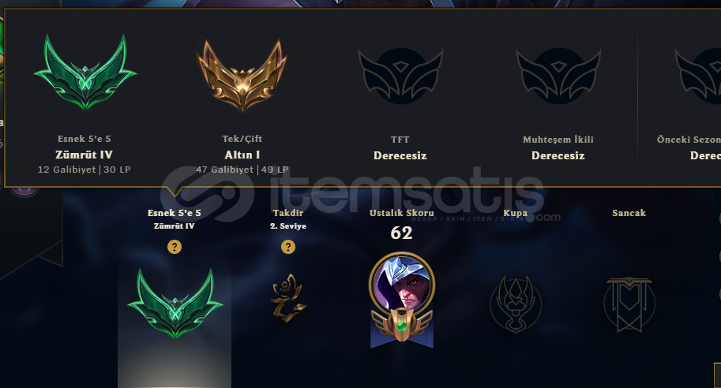
Task: Select the Takdir profile header
Action: pos(288,213)
